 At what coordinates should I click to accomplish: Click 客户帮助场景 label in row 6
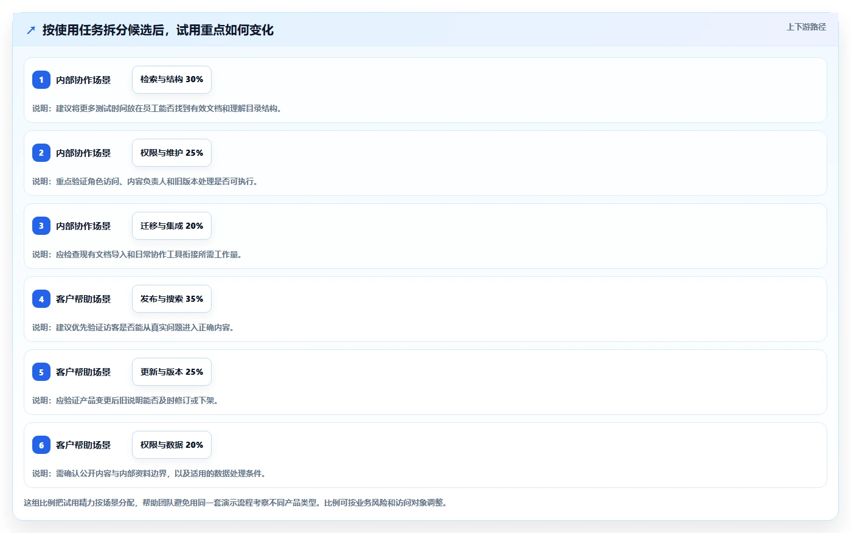tap(83, 445)
